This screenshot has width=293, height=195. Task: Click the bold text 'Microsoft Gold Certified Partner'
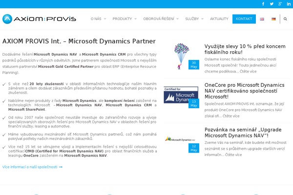[66, 66]
